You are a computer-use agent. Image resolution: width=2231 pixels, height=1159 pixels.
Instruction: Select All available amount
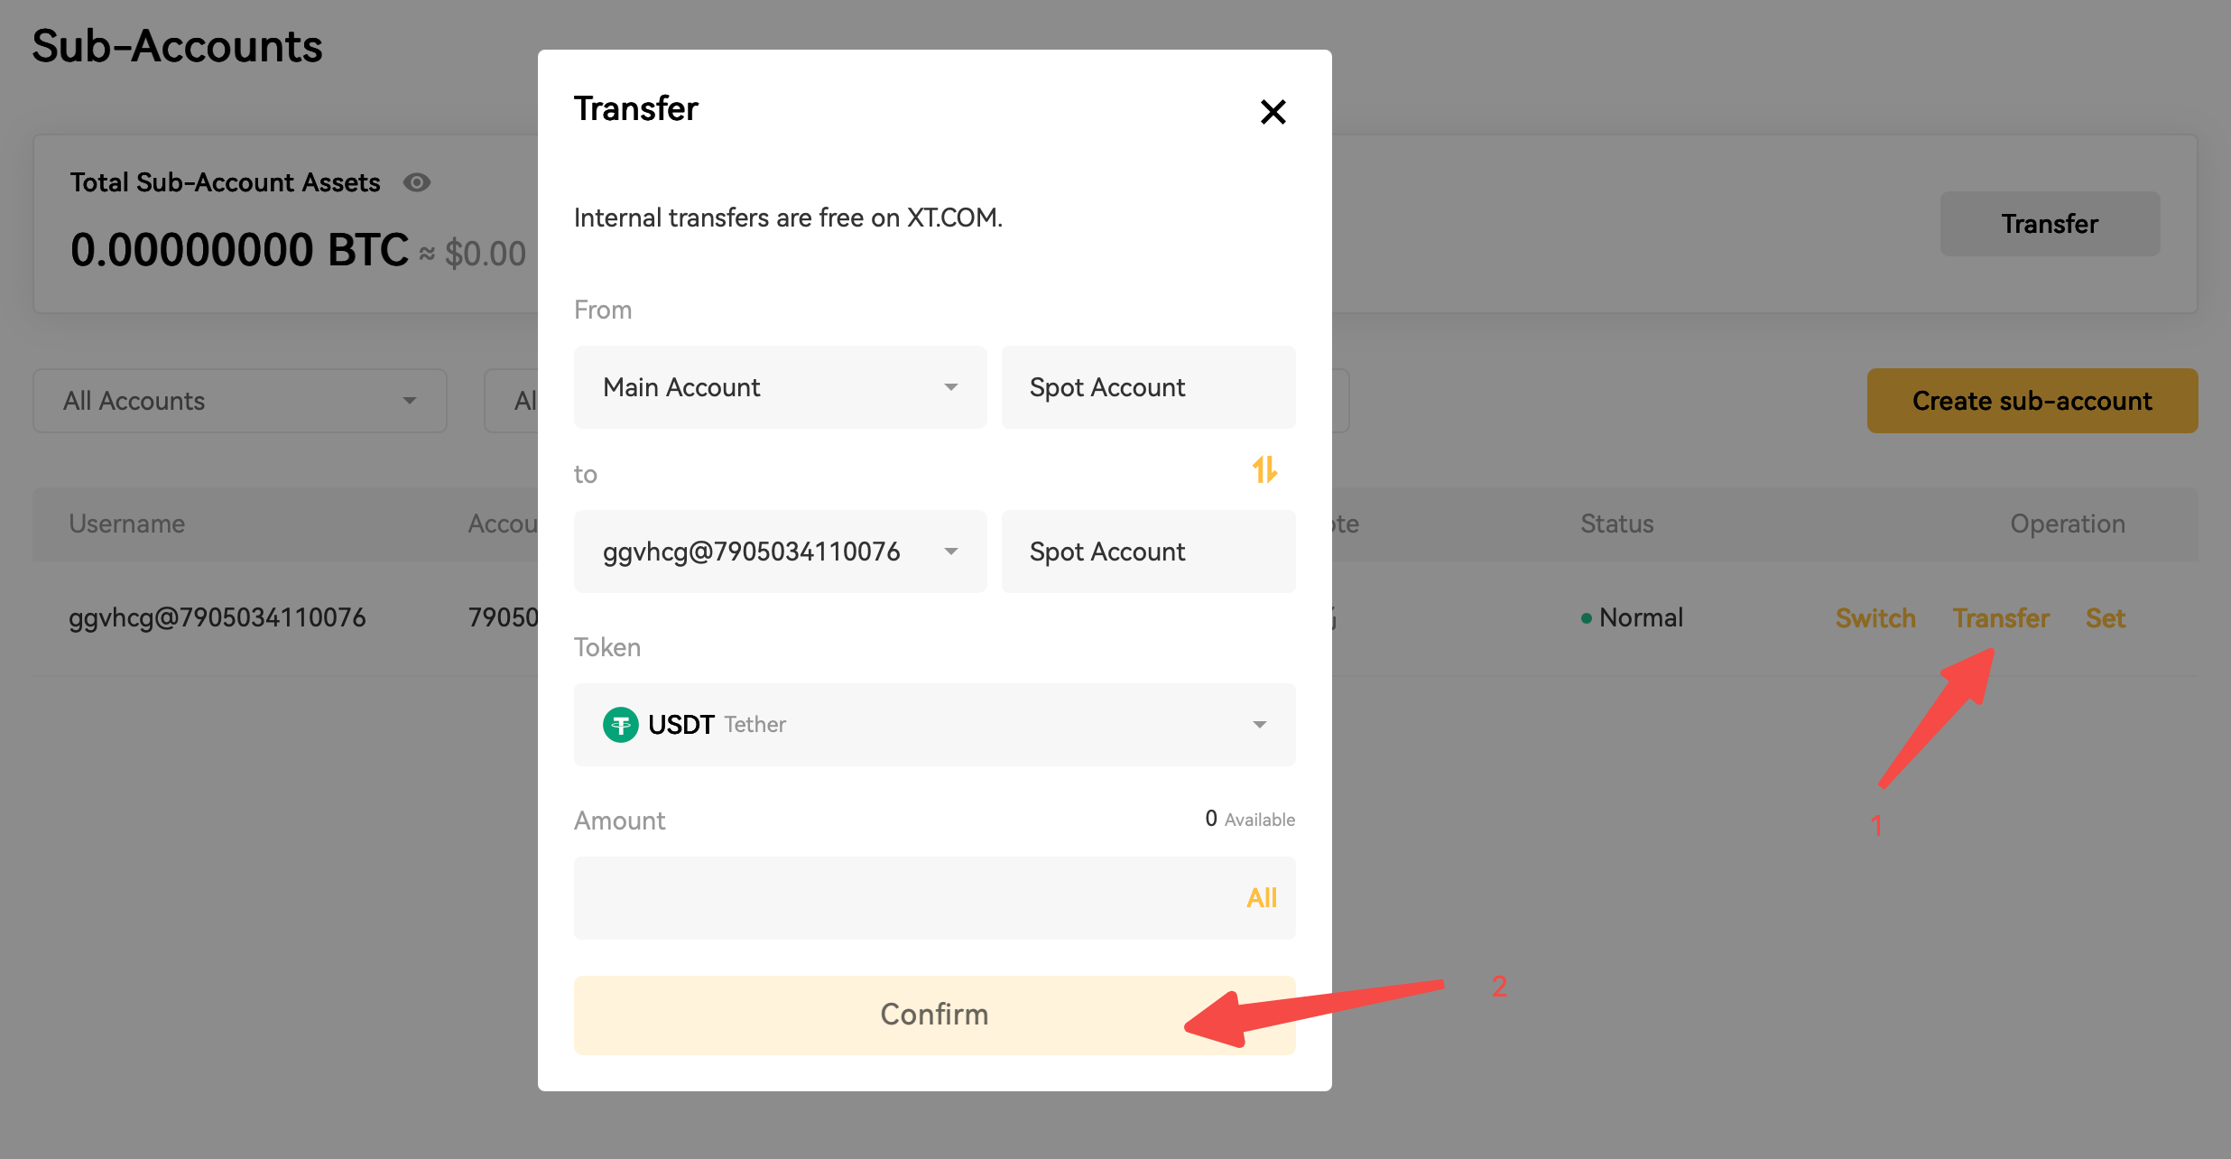coord(1261,898)
